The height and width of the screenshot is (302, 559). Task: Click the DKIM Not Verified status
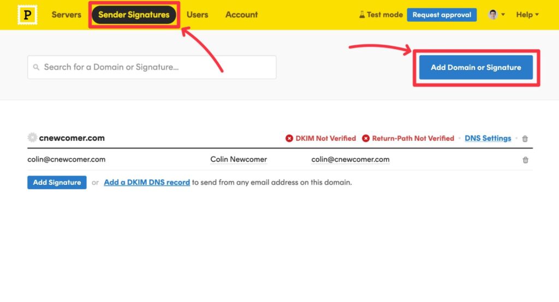(325, 138)
